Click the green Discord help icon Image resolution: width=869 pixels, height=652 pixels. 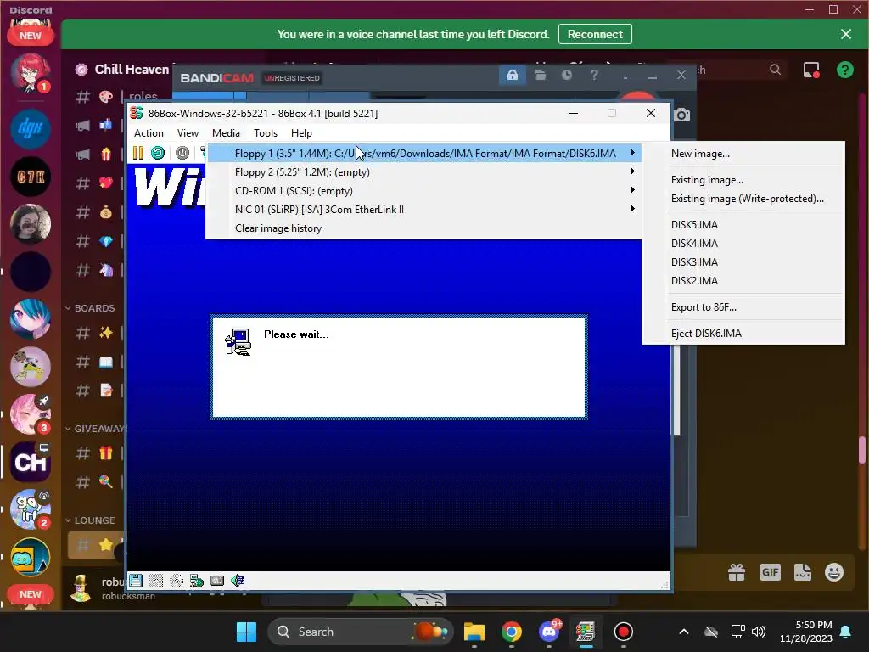(845, 70)
